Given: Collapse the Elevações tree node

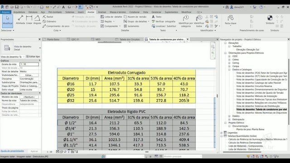Looking at the screenshot, I should [x=226, y=43].
